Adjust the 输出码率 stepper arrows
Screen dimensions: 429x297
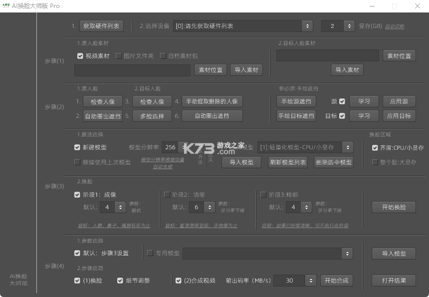[x=311, y=281]
